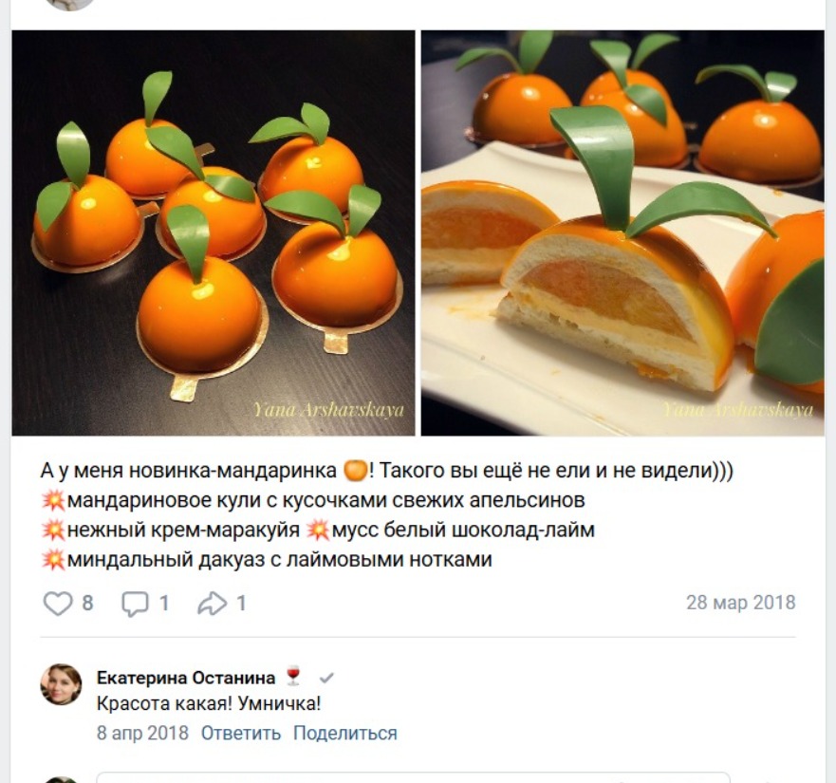This screenshot has width=836, height=783.
Task: Like the mandarin cake post
Action: (58, 604)
